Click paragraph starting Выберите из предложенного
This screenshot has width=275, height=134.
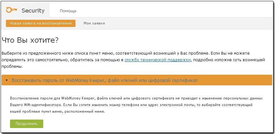click(x=133, y=60)
